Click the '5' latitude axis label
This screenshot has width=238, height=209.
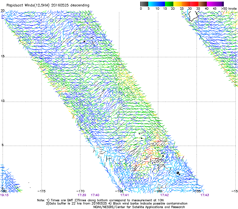[3, 145]
